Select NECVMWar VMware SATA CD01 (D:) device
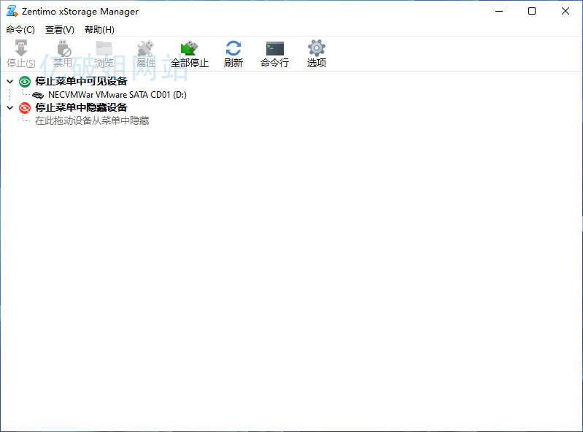The height and width of the screenshot is (432, 583). [x=117, y=95]
